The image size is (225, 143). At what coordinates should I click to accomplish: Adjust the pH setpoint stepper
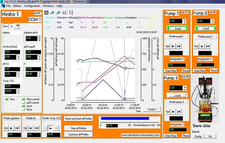coord(18,74)
